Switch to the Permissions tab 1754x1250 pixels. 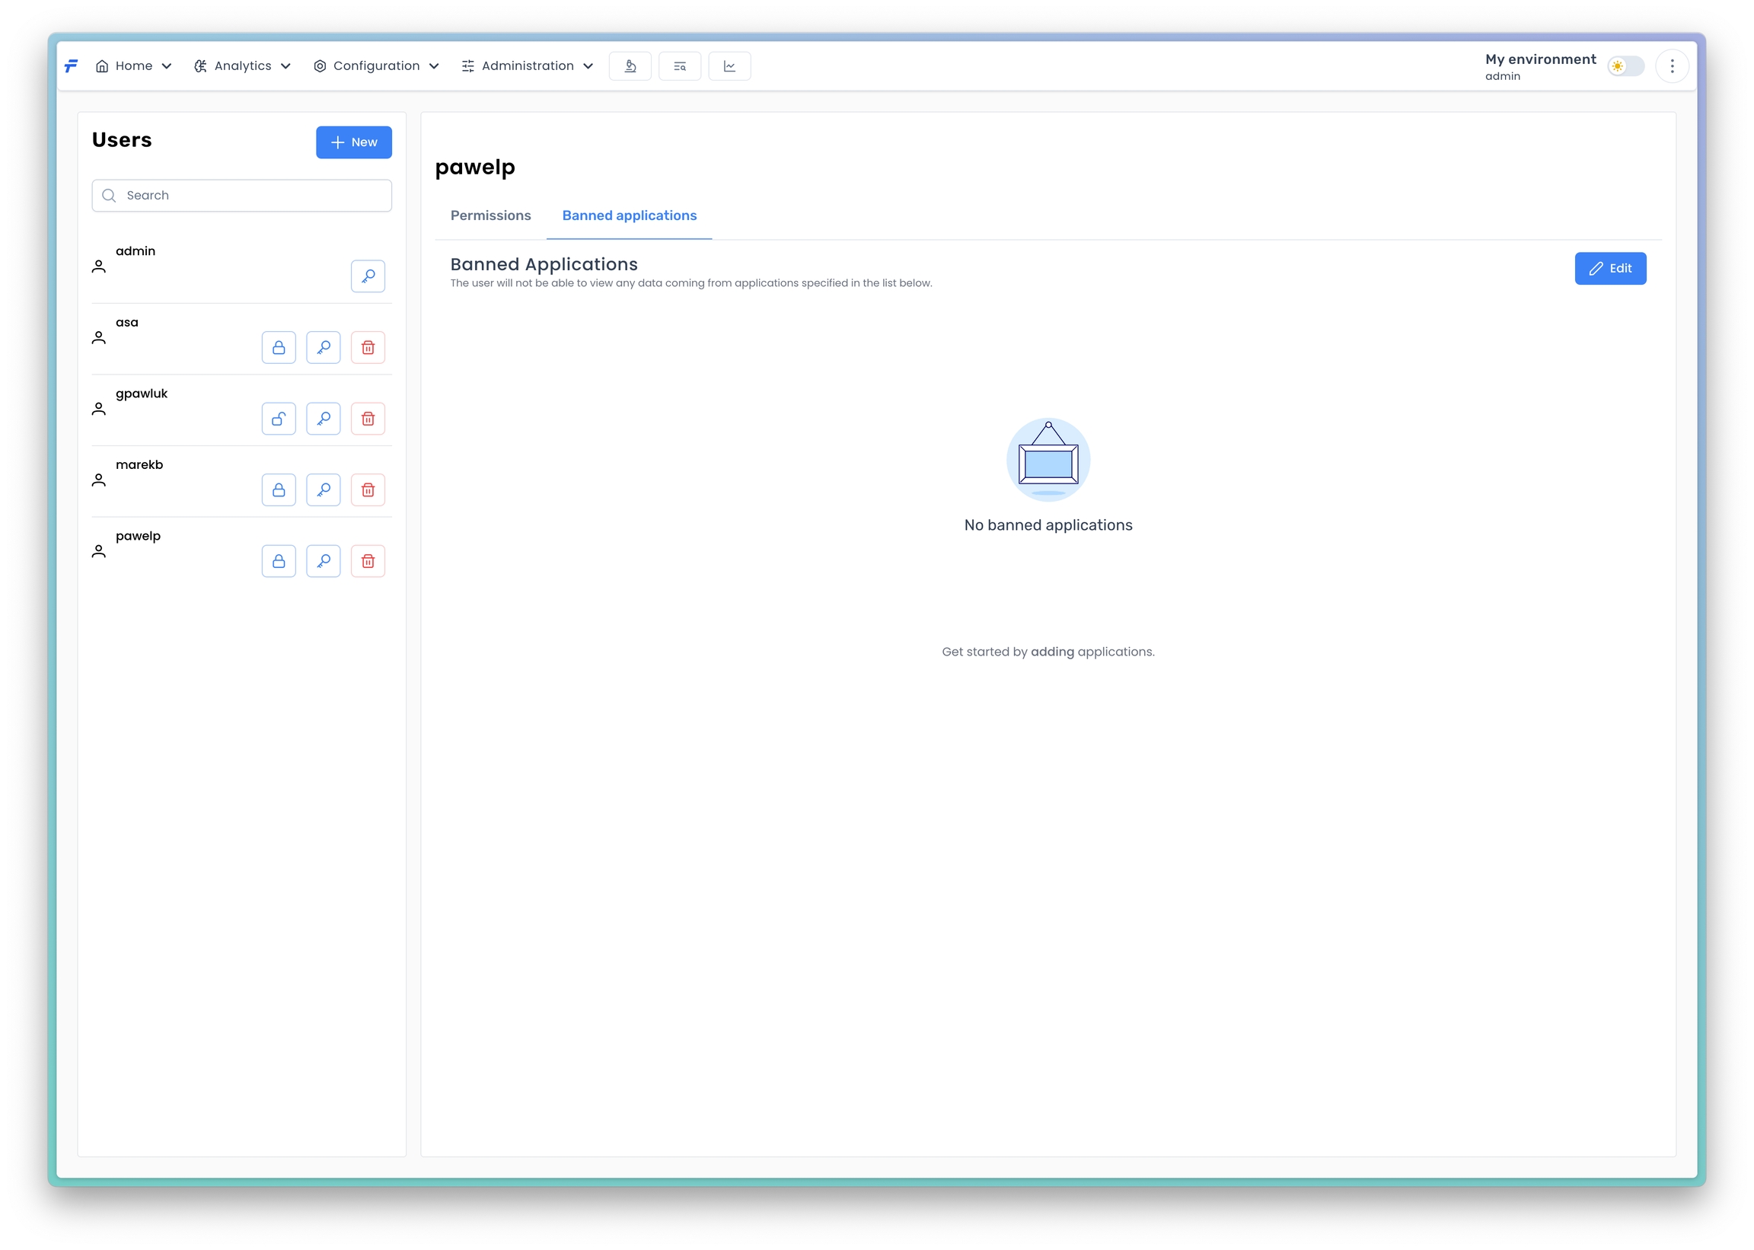(490, 215)
